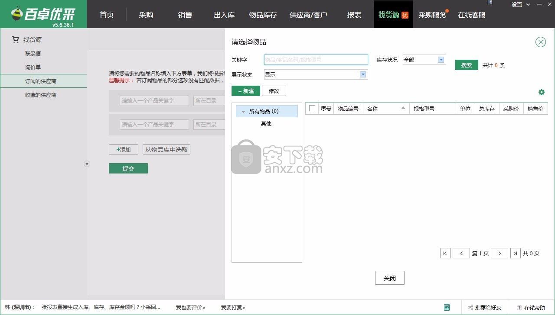Tick the select-all checkbox in table header
The height and width of the screenshot is (315, 555).
point(312,109)
